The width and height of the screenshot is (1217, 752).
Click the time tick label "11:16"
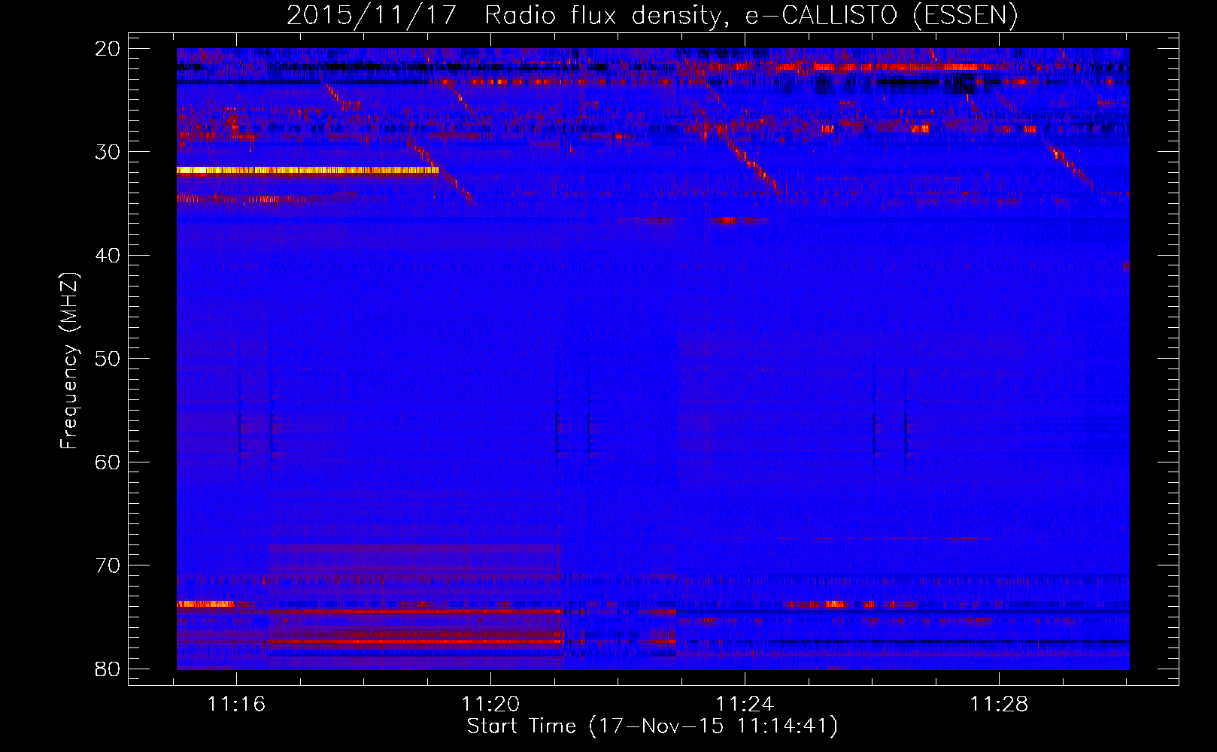pyautogui.click(x=237, y=705)
